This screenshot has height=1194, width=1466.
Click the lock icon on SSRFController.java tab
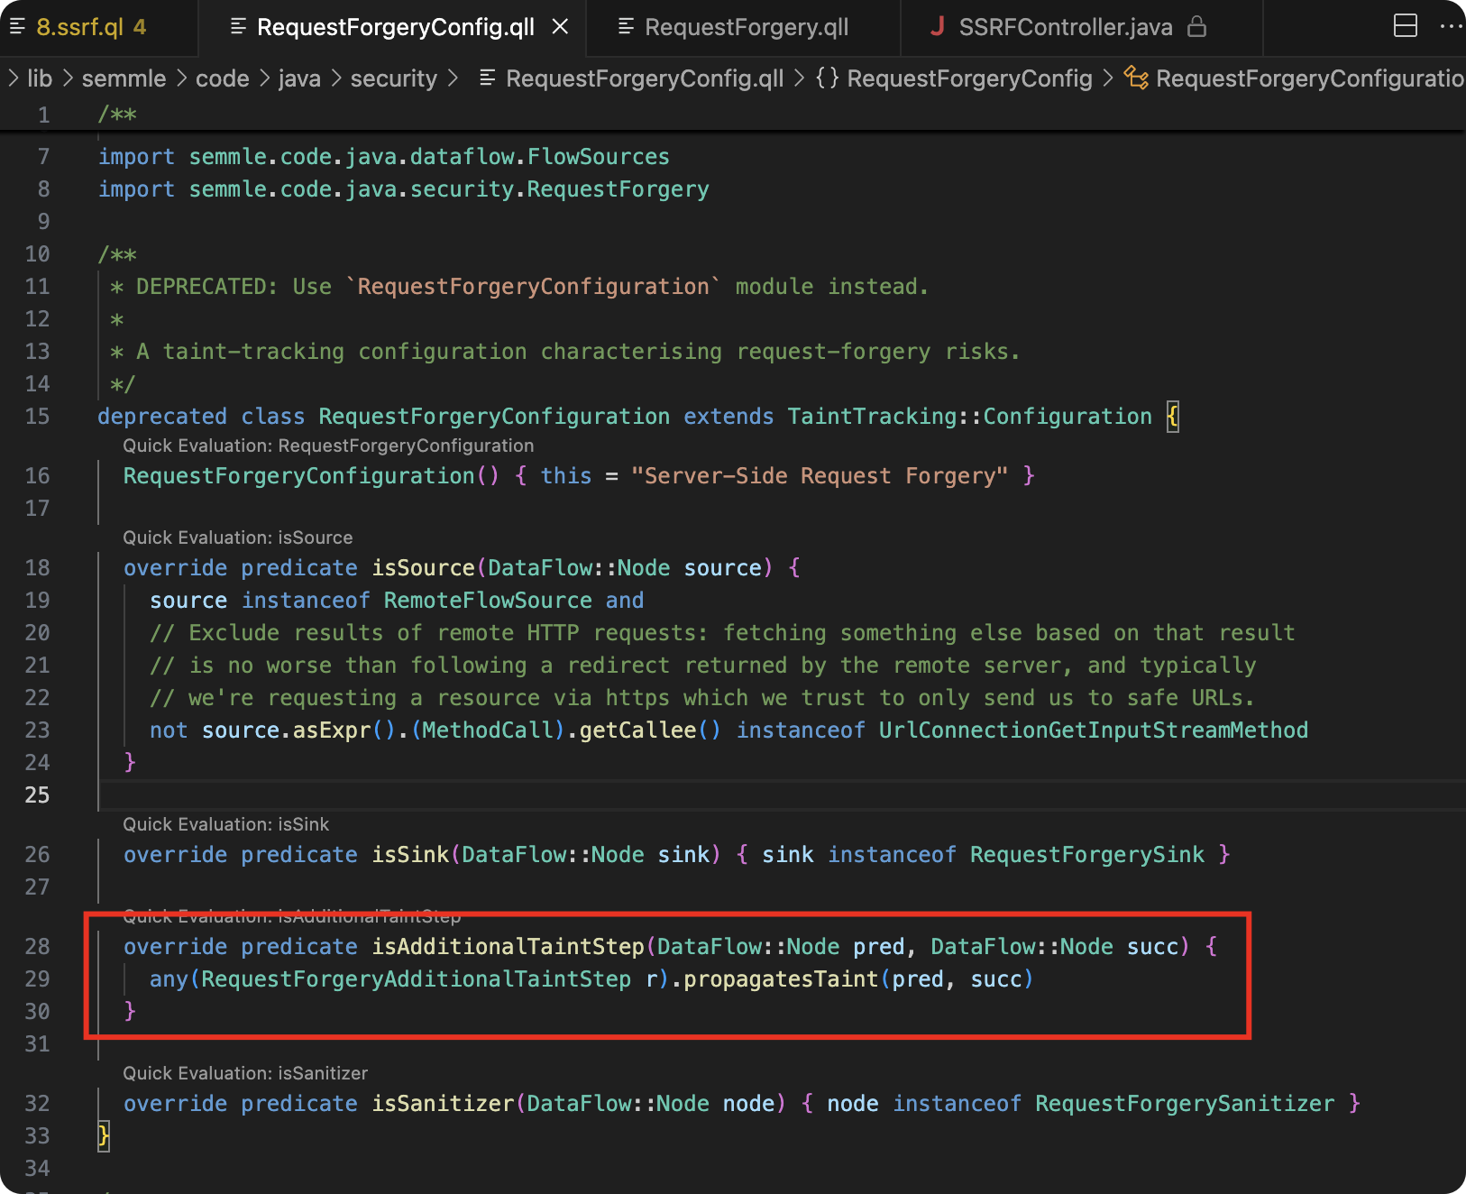pyautogui.click(x=1196, y=26)
